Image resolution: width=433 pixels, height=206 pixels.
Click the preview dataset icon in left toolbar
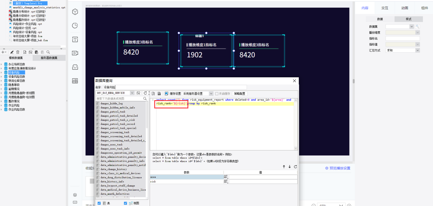(25, 52)
